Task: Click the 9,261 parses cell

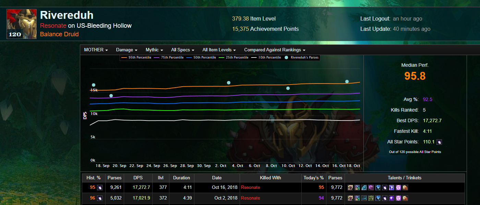Action: click(x=115, y=188)
